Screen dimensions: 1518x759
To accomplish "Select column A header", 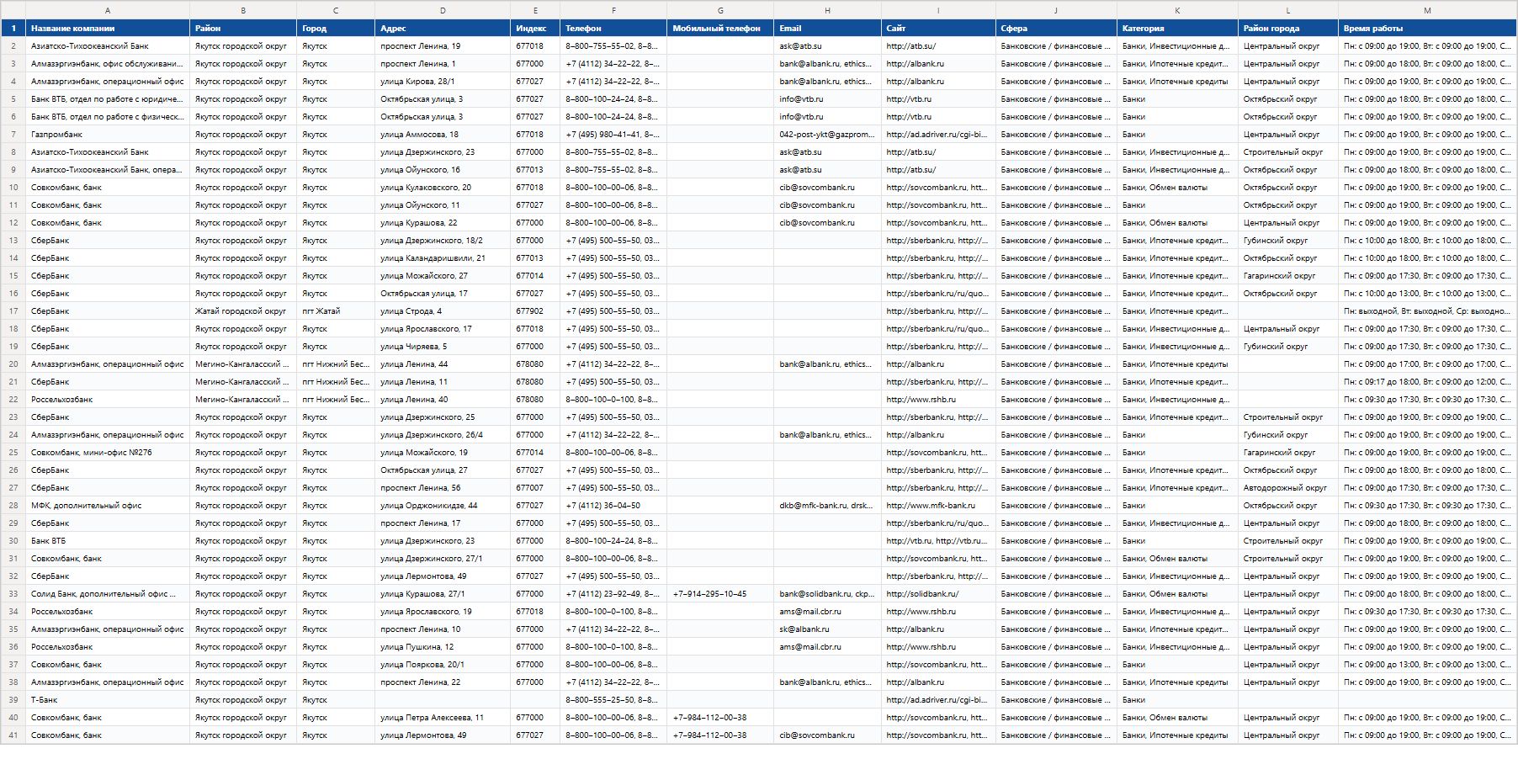I will point(108,10).
